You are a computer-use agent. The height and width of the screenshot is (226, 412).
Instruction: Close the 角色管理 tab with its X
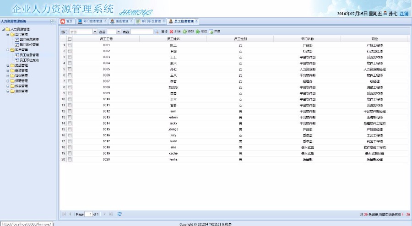tap(131, 21)
